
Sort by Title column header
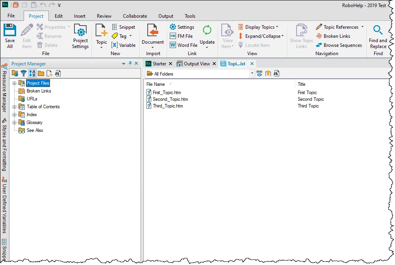[x=302, y=84]
